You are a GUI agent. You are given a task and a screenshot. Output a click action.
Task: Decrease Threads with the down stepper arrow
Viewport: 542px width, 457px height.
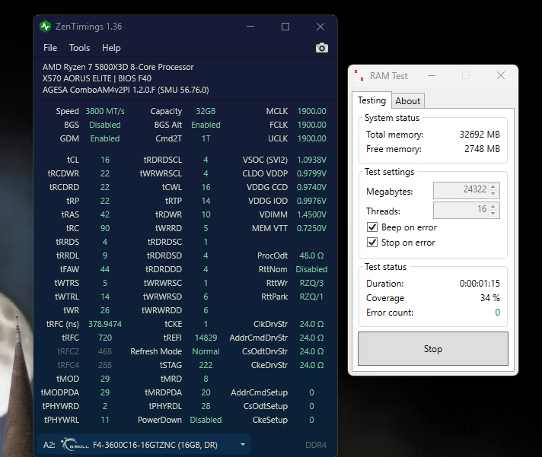click(x=493, y=214)
